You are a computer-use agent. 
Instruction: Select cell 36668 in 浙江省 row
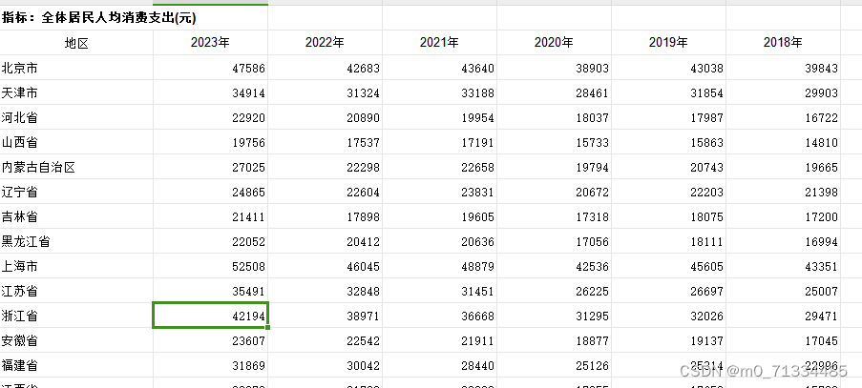click(440, 316)
